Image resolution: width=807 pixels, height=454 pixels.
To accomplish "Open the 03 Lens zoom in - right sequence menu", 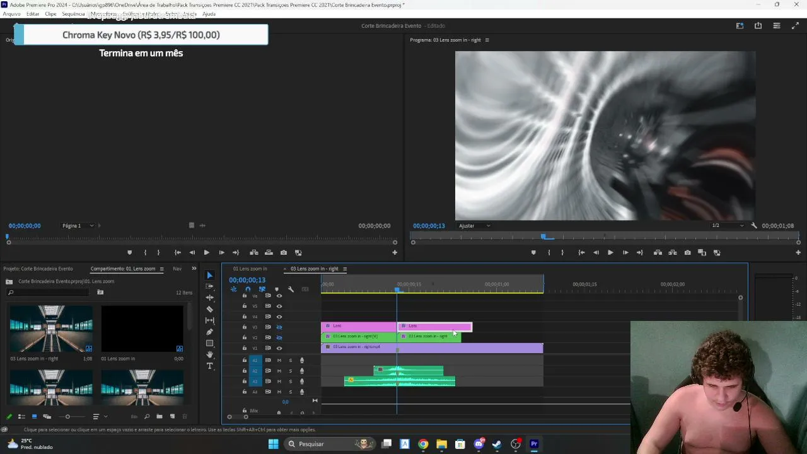I will [x=345, y=269].
